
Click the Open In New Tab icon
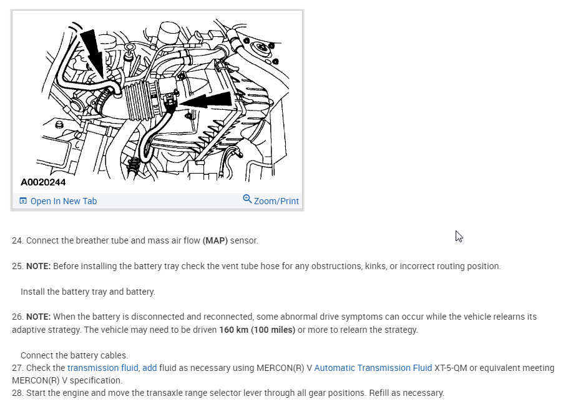point(23,201)
